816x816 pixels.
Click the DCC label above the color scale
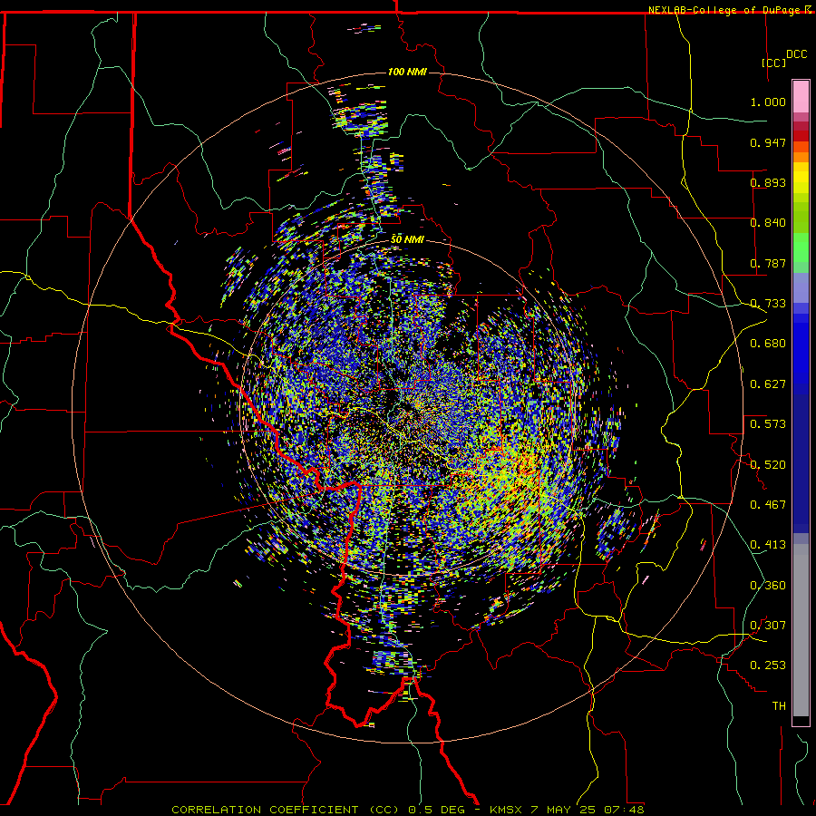point(796,54)
